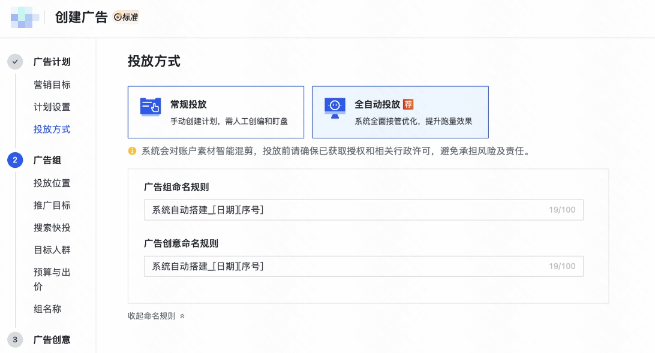Screen dimensions: 655x353
Task: Click the checkmark icon on the 广告计划 step
Action: 15,62
